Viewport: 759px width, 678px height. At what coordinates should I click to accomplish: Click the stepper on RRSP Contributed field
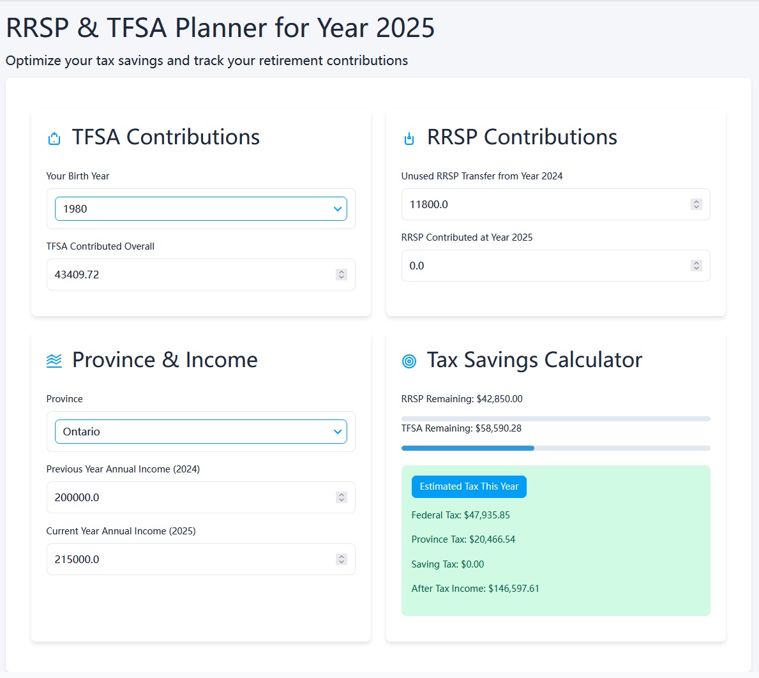click(696, 265)
